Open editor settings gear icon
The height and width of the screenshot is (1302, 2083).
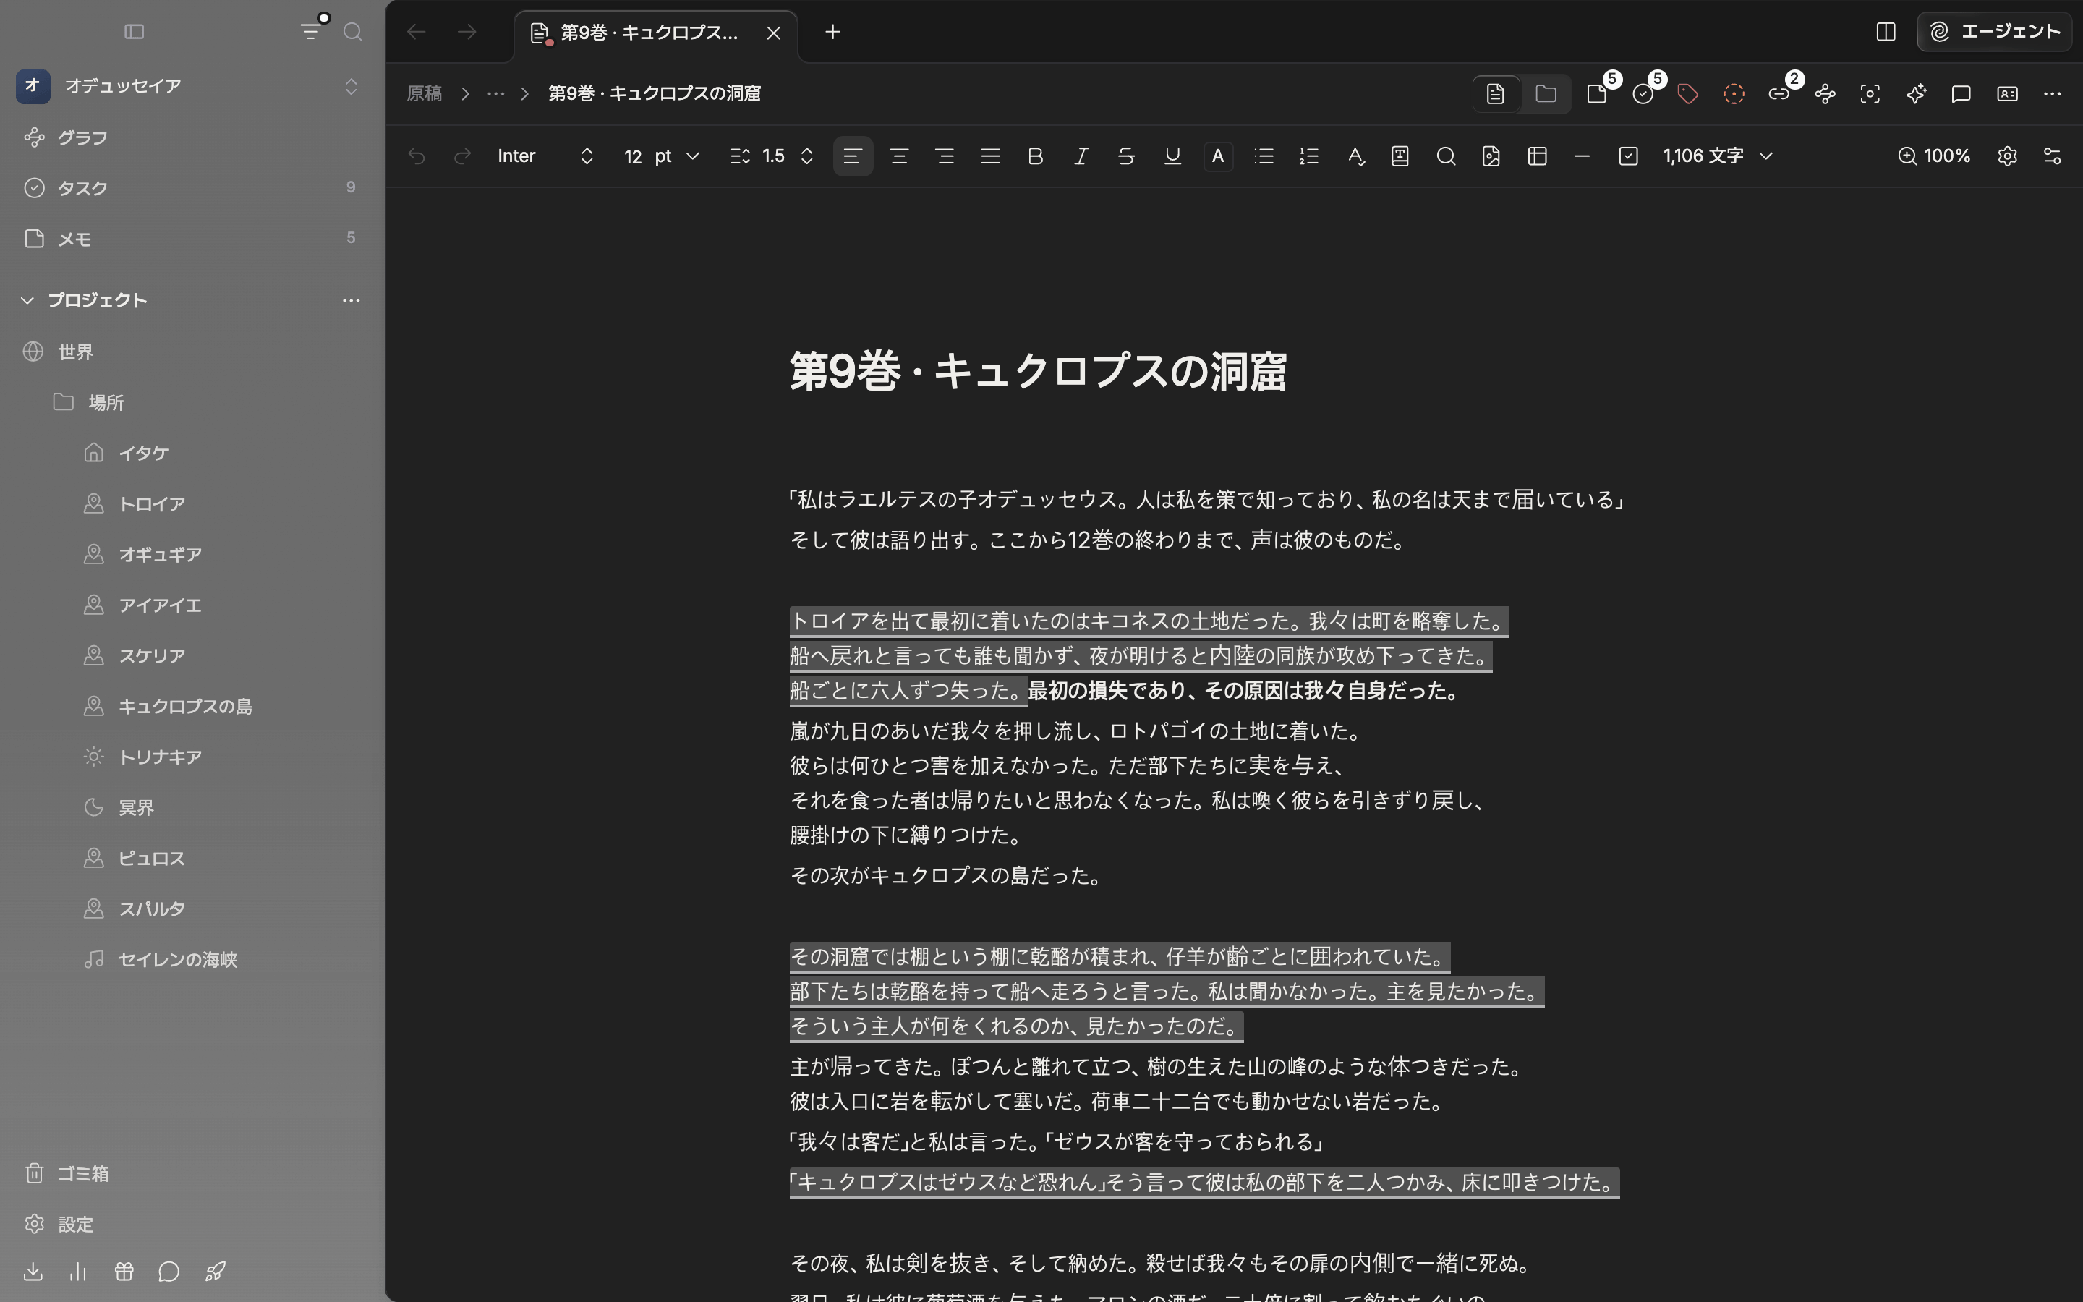(x=2007, y=156)
